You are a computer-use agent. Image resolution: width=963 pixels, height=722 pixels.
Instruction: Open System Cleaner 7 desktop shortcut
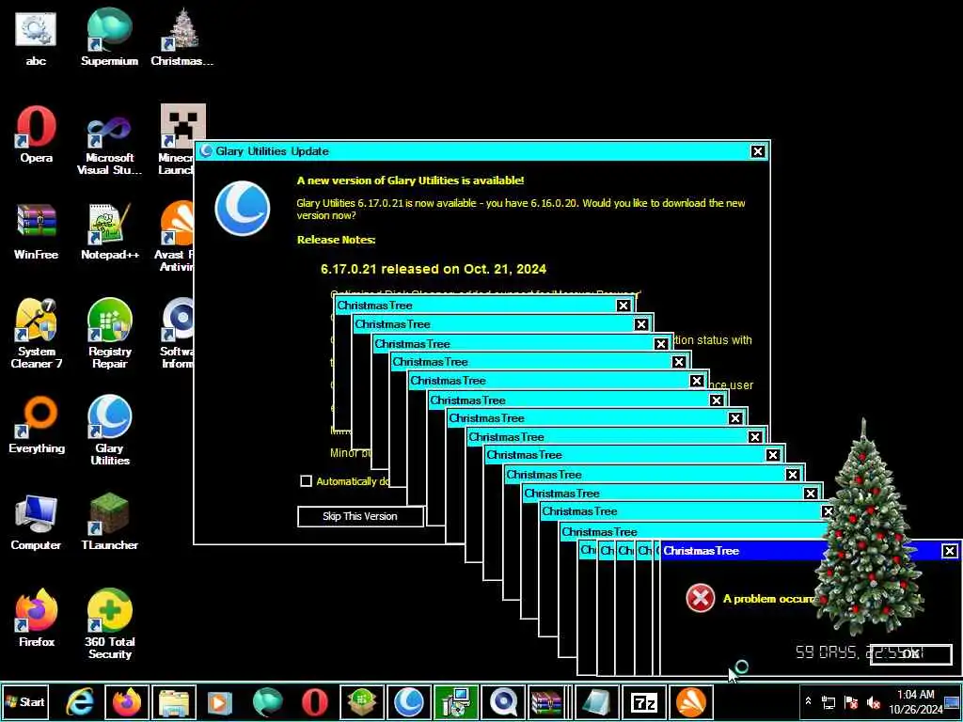pyautogui.click(x=36, y=334)
